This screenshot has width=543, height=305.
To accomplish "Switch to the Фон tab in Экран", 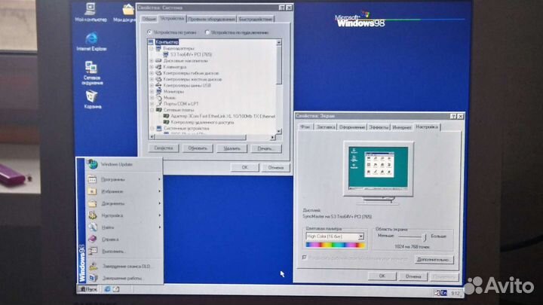I will click(x=305, y=127).
